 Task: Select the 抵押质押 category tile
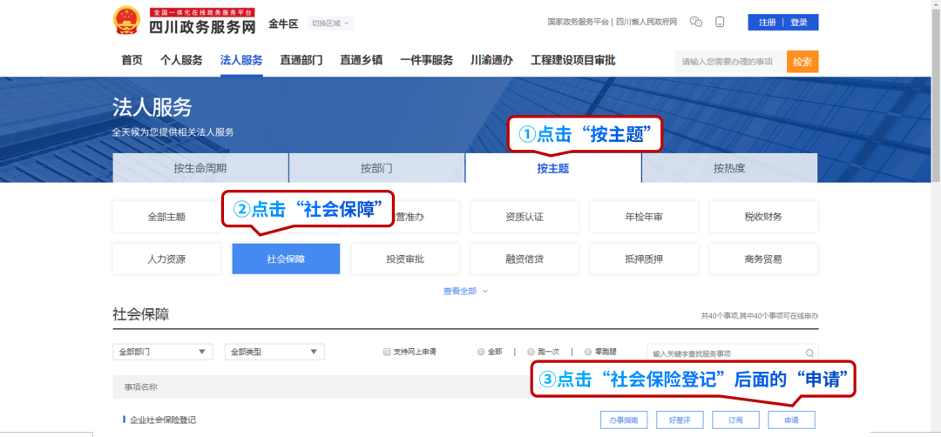644,259
